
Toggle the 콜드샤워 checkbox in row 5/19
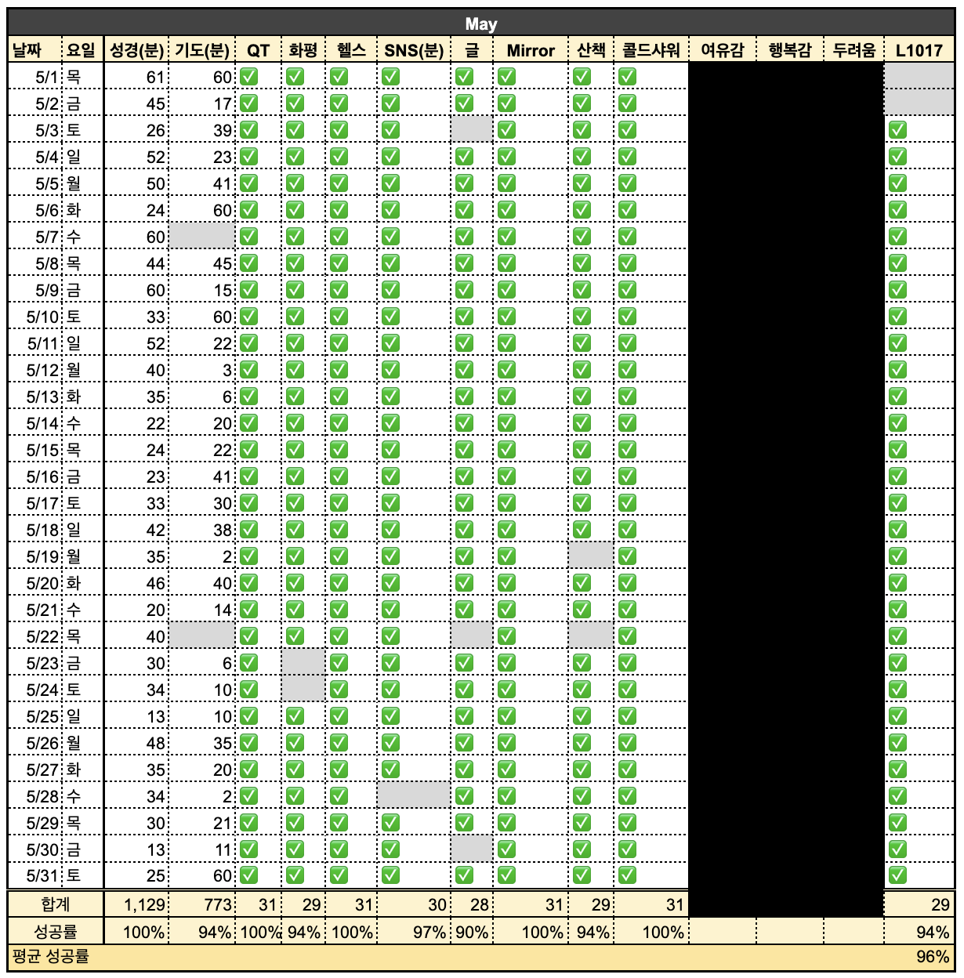click(627, 556)
